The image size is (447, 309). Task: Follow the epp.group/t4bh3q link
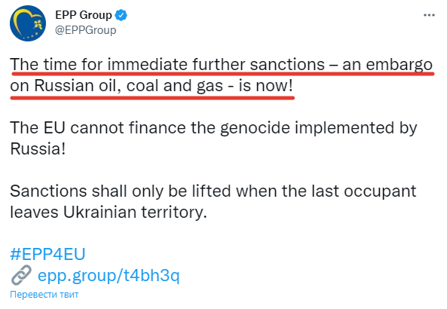click(x=109, y=276)
